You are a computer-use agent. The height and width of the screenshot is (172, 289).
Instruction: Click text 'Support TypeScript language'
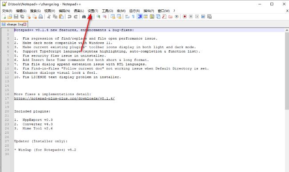point(52,52)
